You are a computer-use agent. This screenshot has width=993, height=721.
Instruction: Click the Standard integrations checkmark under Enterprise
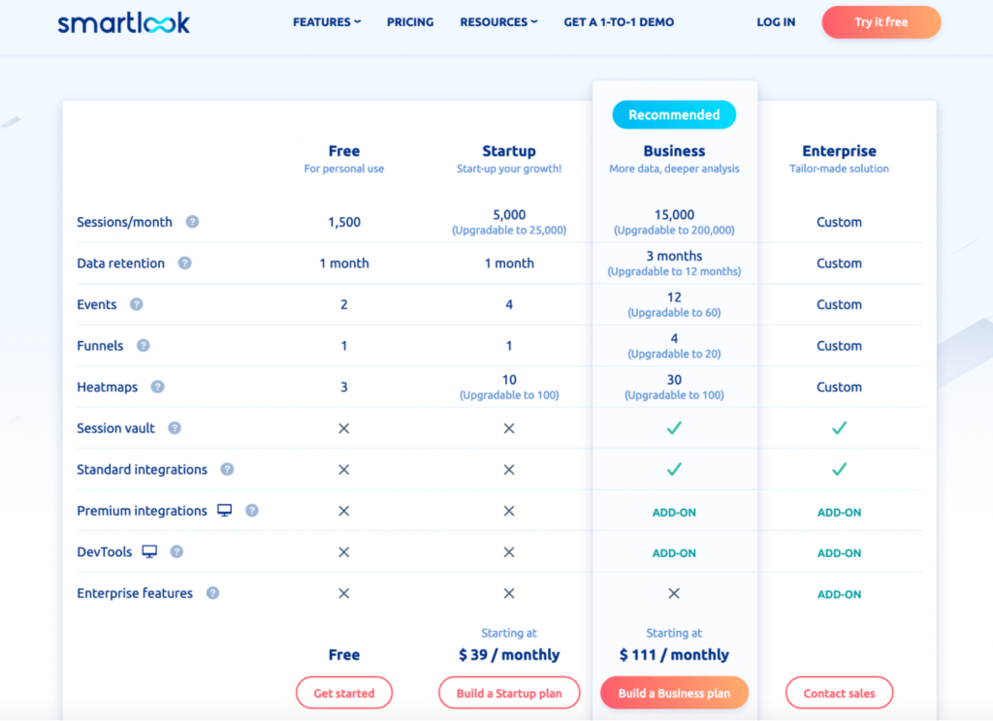839,469
